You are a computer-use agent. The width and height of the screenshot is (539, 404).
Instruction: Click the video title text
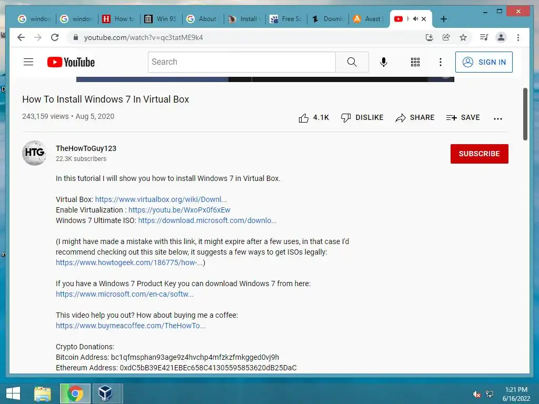point(105,99)
